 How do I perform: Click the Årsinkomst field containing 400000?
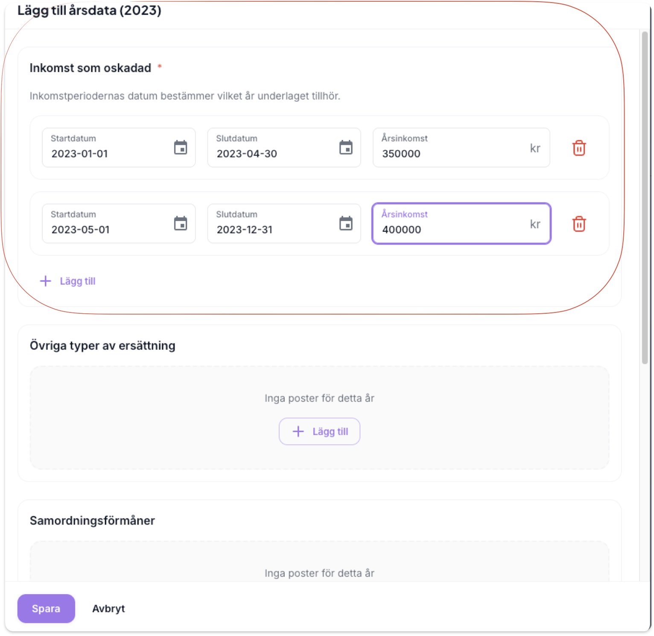point(448,229)
